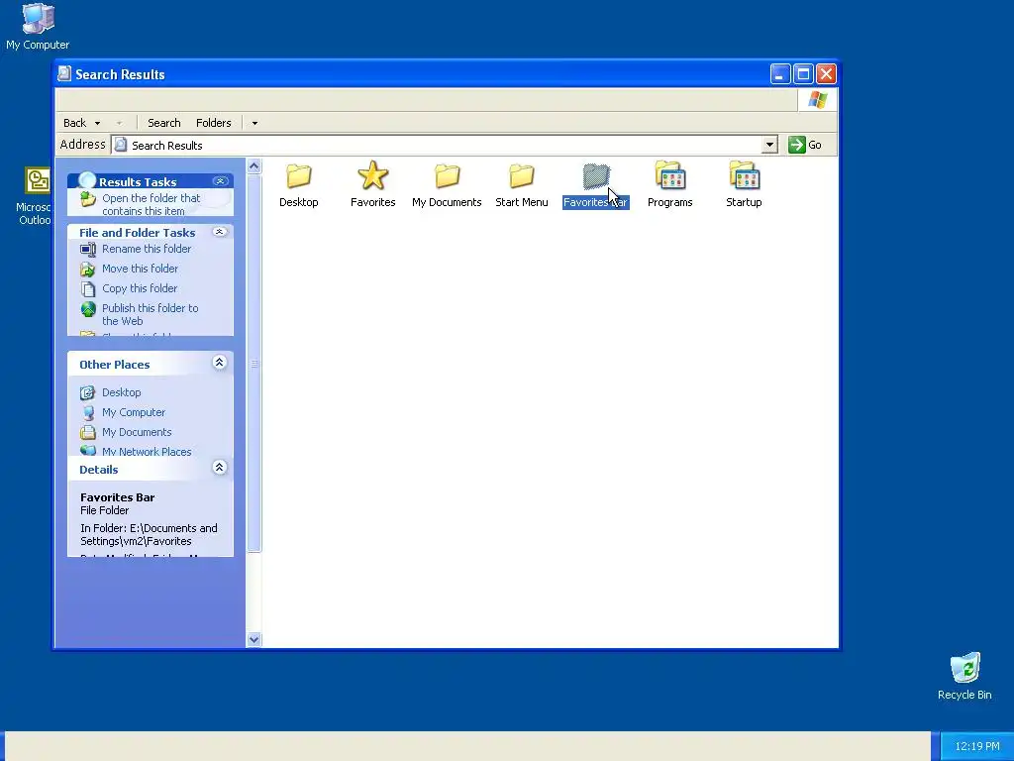Select the highlighted Favorites Bar folder

coord(595,176)
